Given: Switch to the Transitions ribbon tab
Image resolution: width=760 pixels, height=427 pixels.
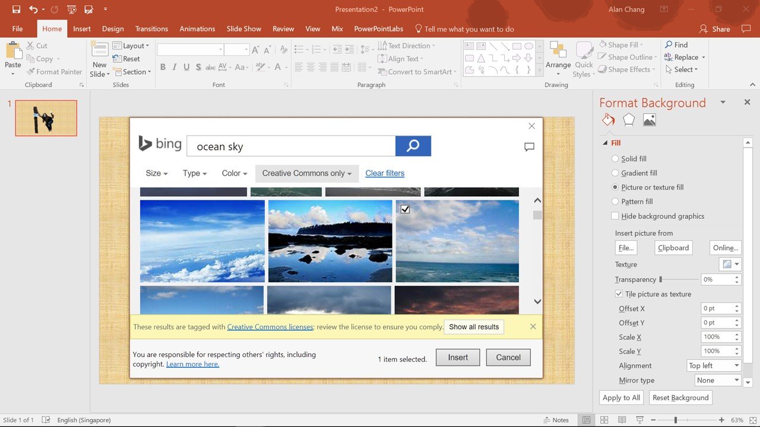Looking at the screenshot, I should coord(151,28).
